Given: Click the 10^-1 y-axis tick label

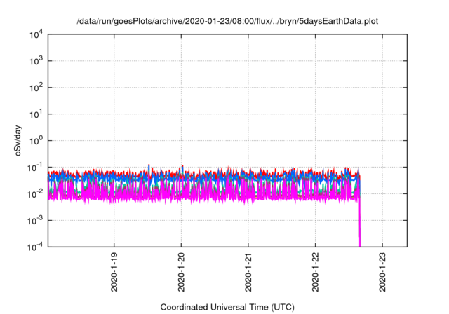Looking at the screenshot, I should coord(35,168).
